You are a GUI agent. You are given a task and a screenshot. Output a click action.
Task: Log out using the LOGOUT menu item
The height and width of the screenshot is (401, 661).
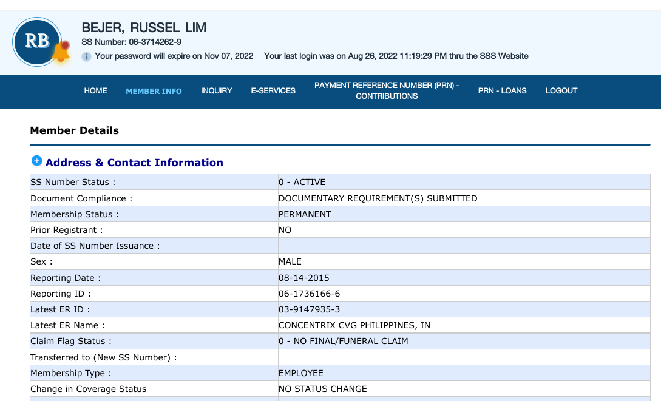(x=561, y=91)
